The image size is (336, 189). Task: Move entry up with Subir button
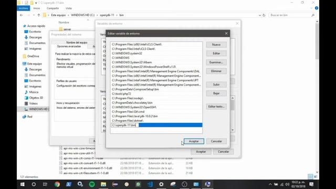pyautogui.click(x=216, y=85)
